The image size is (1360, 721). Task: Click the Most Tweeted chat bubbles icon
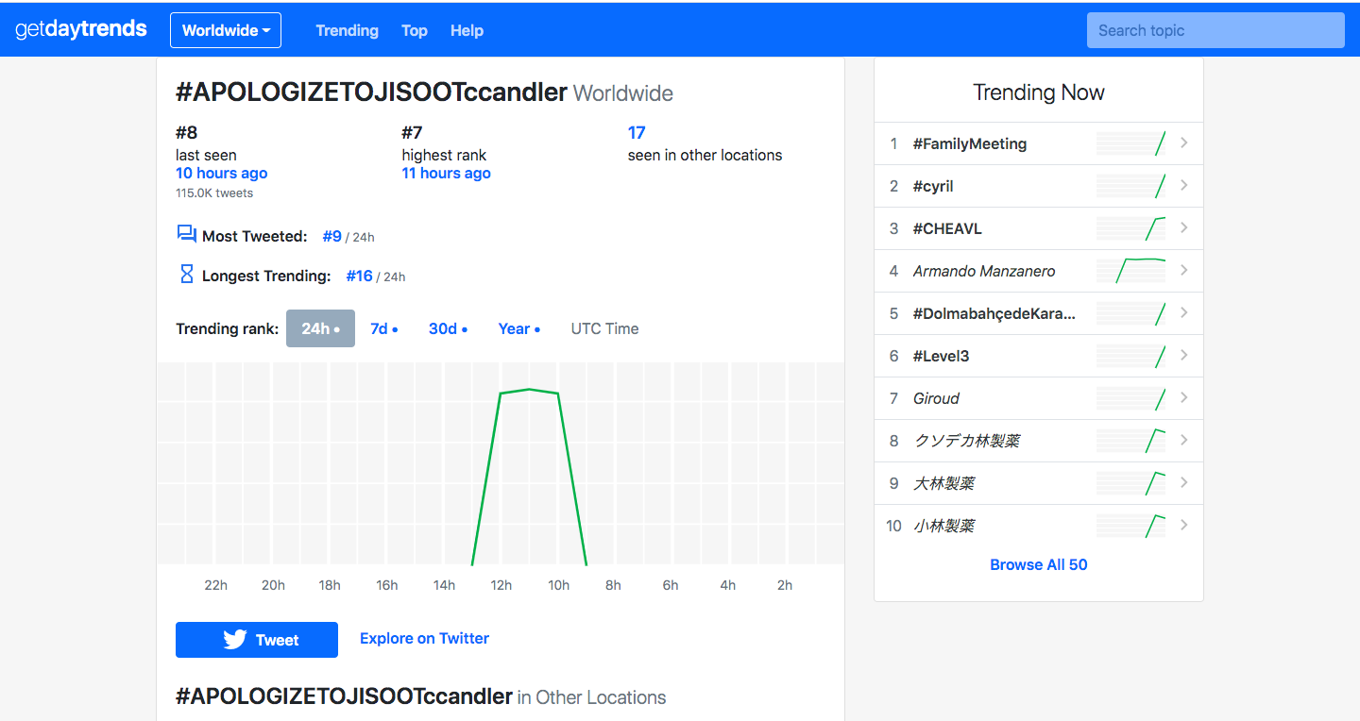[x=186, y=235]
